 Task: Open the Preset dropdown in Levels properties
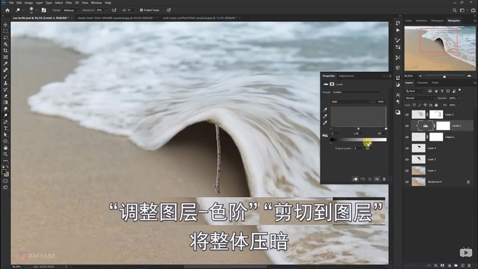357,92
